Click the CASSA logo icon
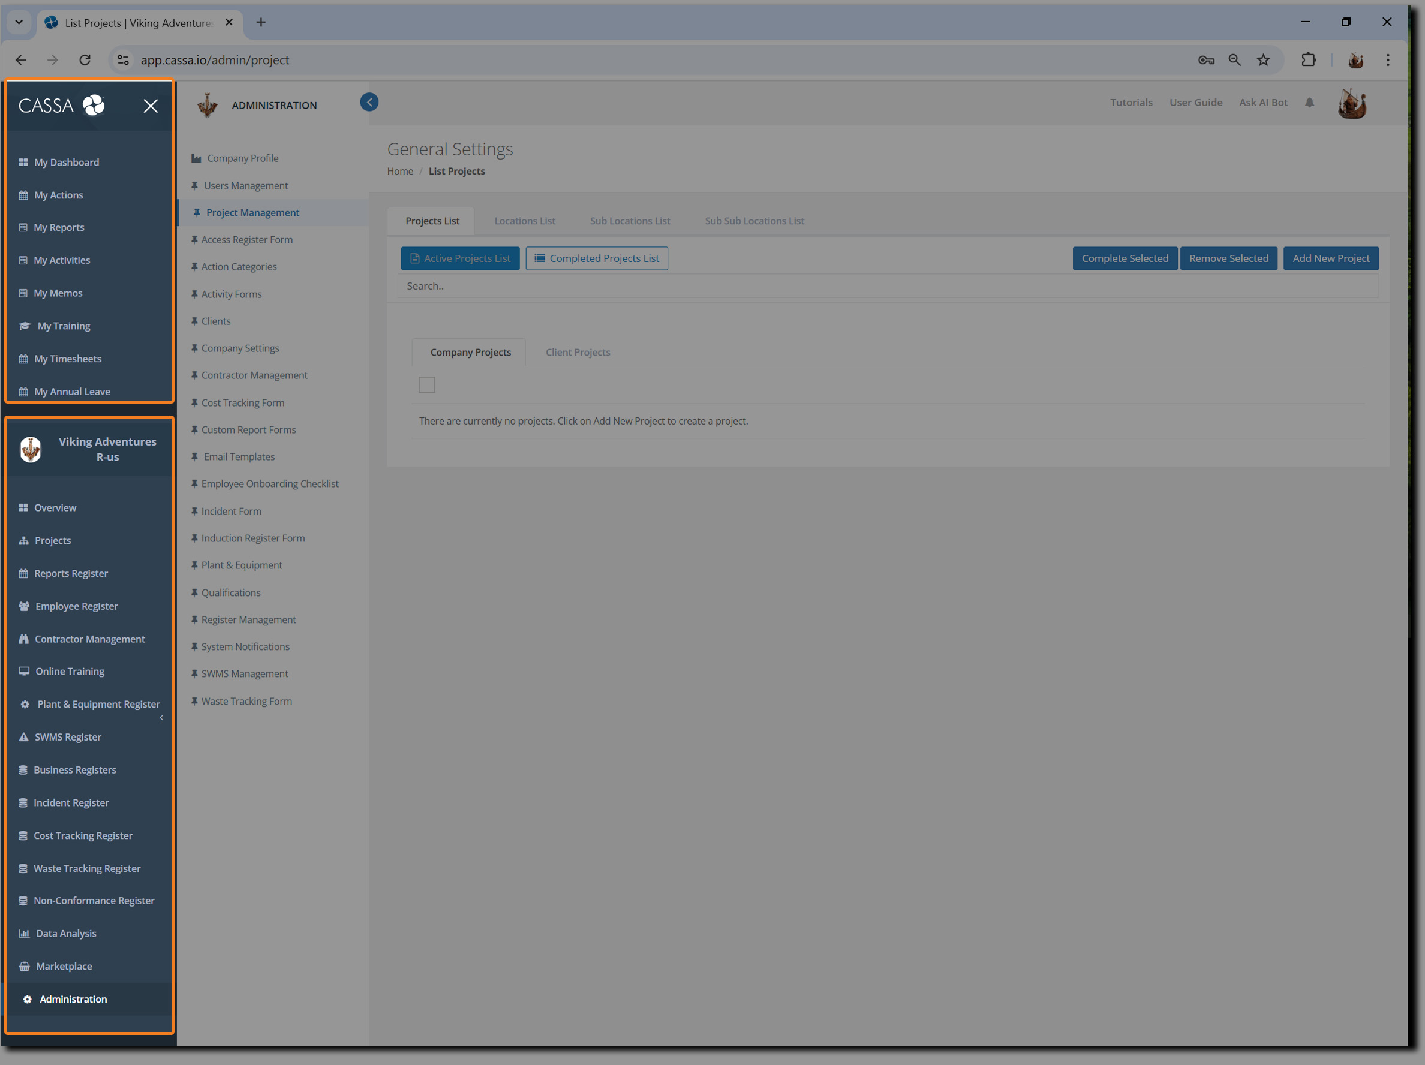The height and width of the screenshot is (1065, 1425). [94, 105]
